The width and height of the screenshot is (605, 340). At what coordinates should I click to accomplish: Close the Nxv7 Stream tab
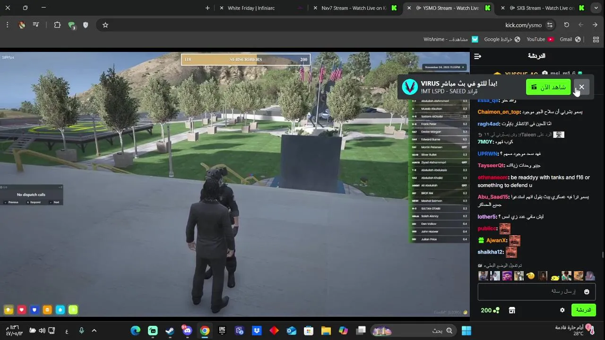315,8
